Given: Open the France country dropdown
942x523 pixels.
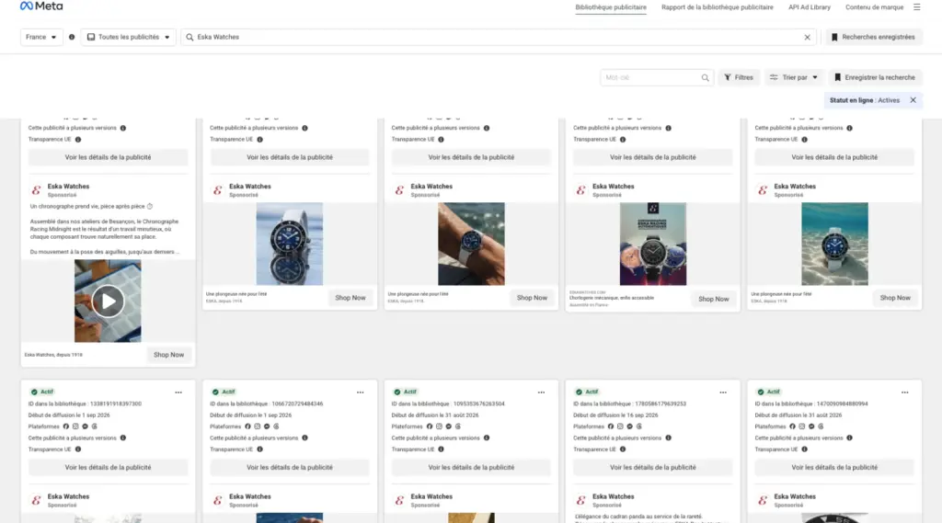Looking at the screenshot, I should 40,38.
